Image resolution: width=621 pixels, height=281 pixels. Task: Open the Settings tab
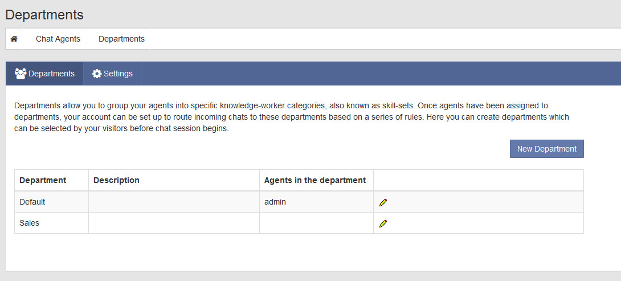coord(113,74)
